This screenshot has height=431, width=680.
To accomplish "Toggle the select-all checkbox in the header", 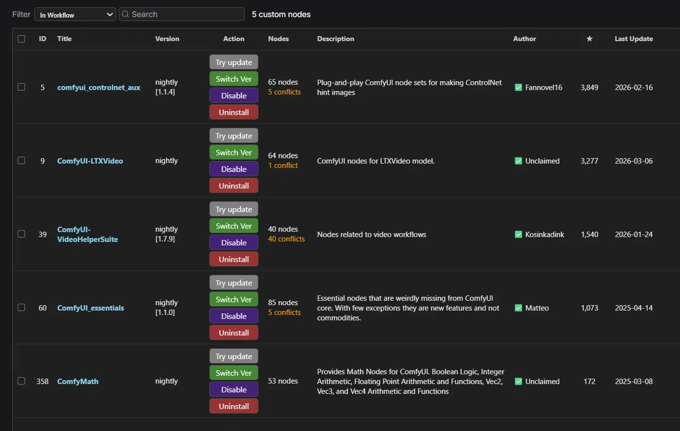I will click(22, 39).
